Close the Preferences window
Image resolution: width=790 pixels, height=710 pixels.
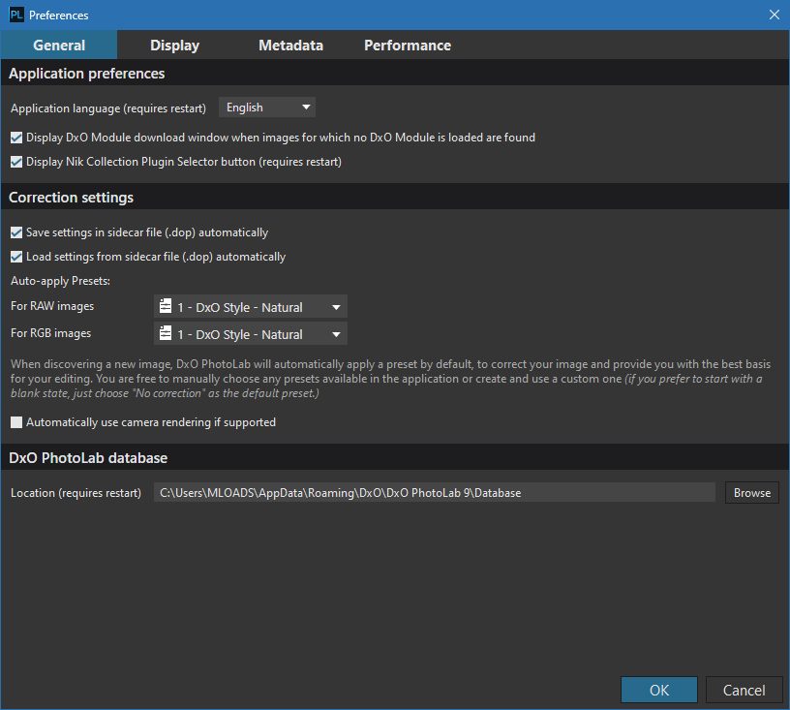pyautogui.click(x=775, y=15)
